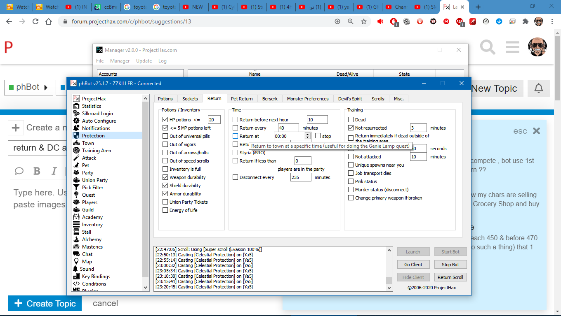
Task: Select the Key Bindings keyboard icon
Action: click(76, 276)
